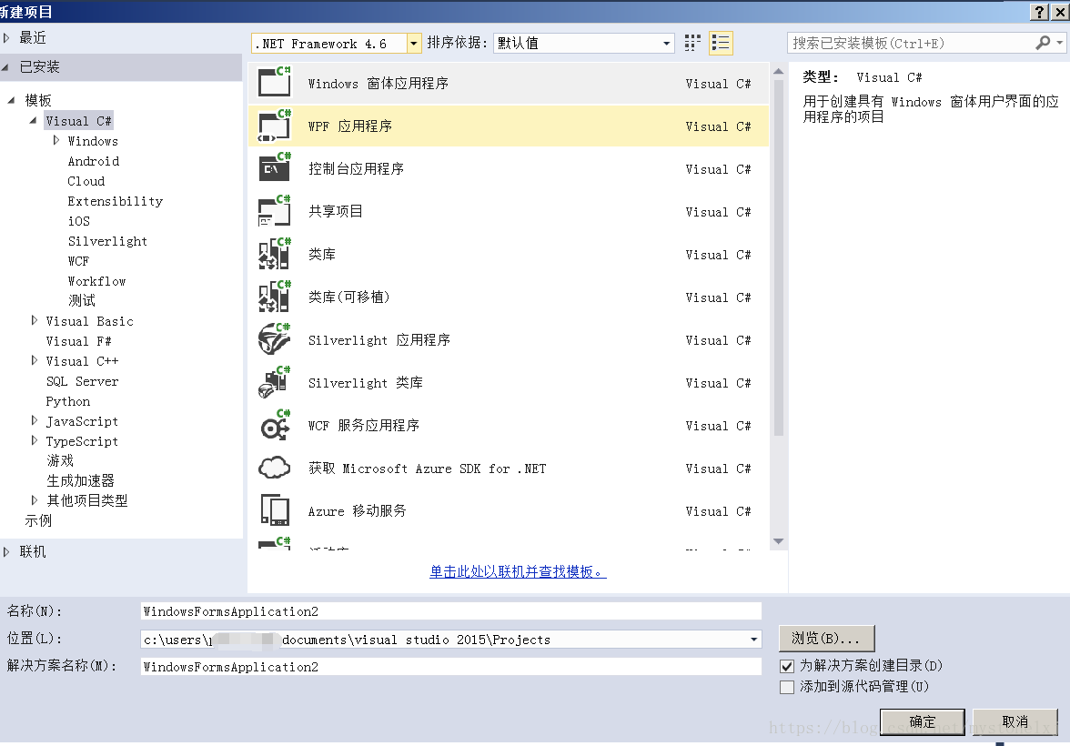Switch to medium icons list view
The height and width of the screenshot is (746, 1070).
721,43
